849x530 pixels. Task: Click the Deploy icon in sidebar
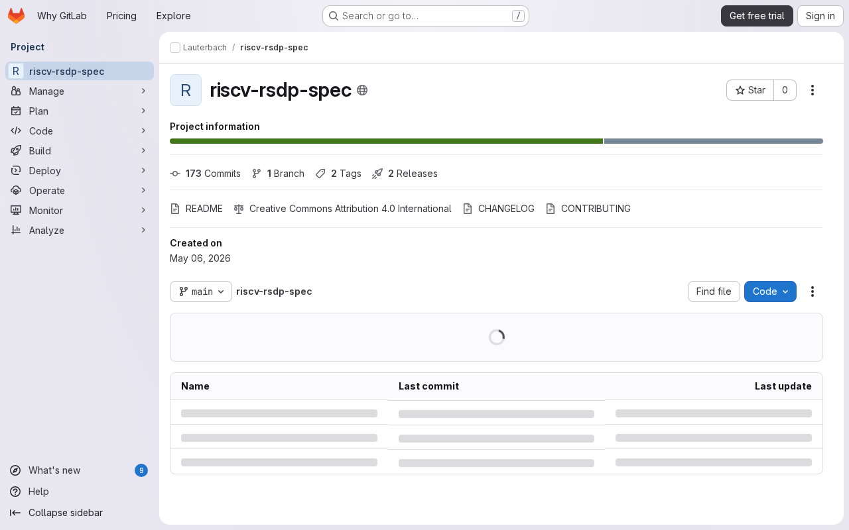point(16,170)
